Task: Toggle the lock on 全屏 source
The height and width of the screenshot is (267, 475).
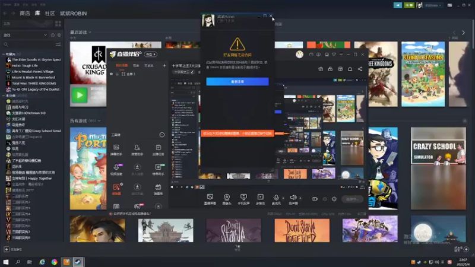Action: [117, 74]
